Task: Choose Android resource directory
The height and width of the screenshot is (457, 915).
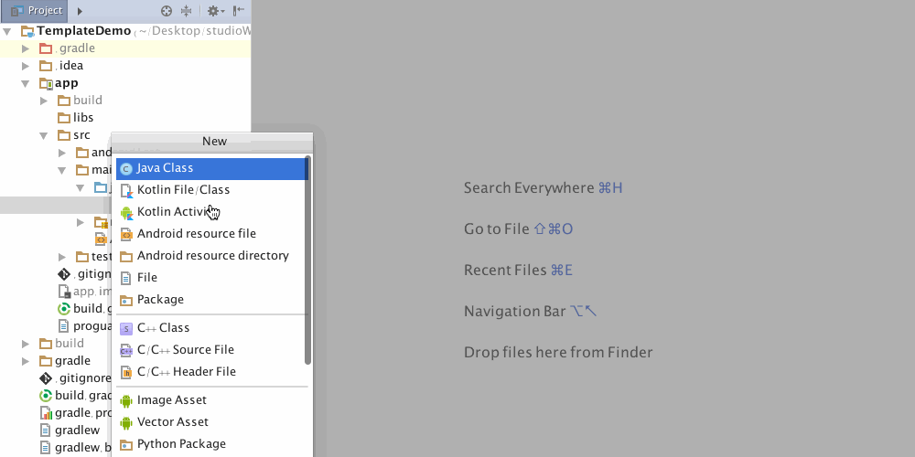Action: click(x=211, y=256)
